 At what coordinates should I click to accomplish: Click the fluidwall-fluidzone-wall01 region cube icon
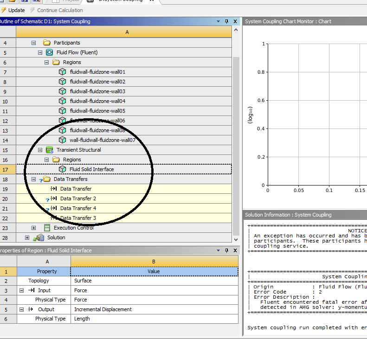pos(62,72)
